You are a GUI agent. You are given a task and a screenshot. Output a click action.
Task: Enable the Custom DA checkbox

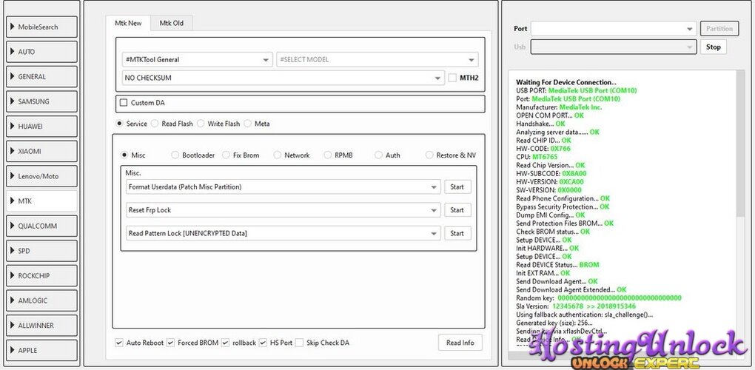click(x=124, y=103)
